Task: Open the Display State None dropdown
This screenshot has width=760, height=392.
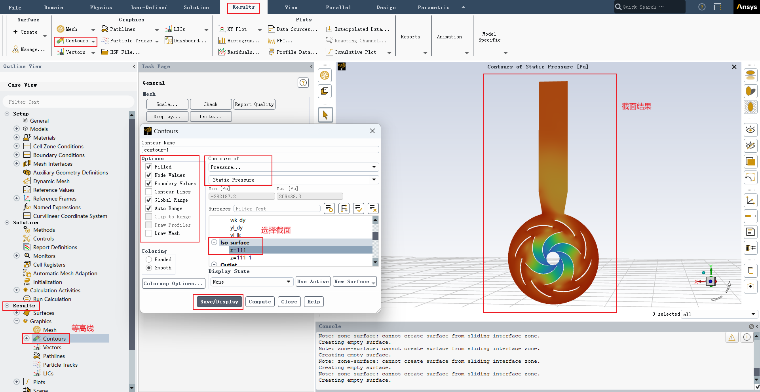Action: (x=252, y=282)
